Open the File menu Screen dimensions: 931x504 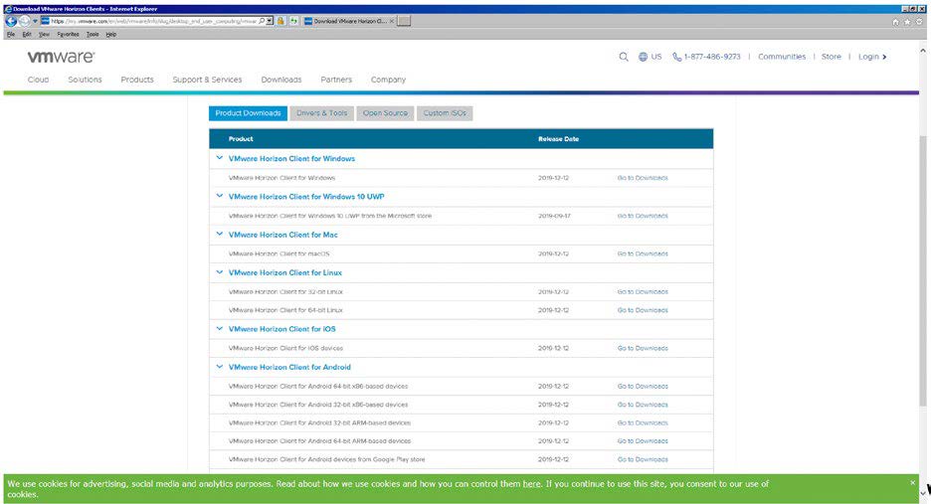11,35
